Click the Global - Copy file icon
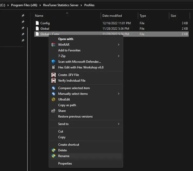Screen dimensions: 193x171 (37, 34)
